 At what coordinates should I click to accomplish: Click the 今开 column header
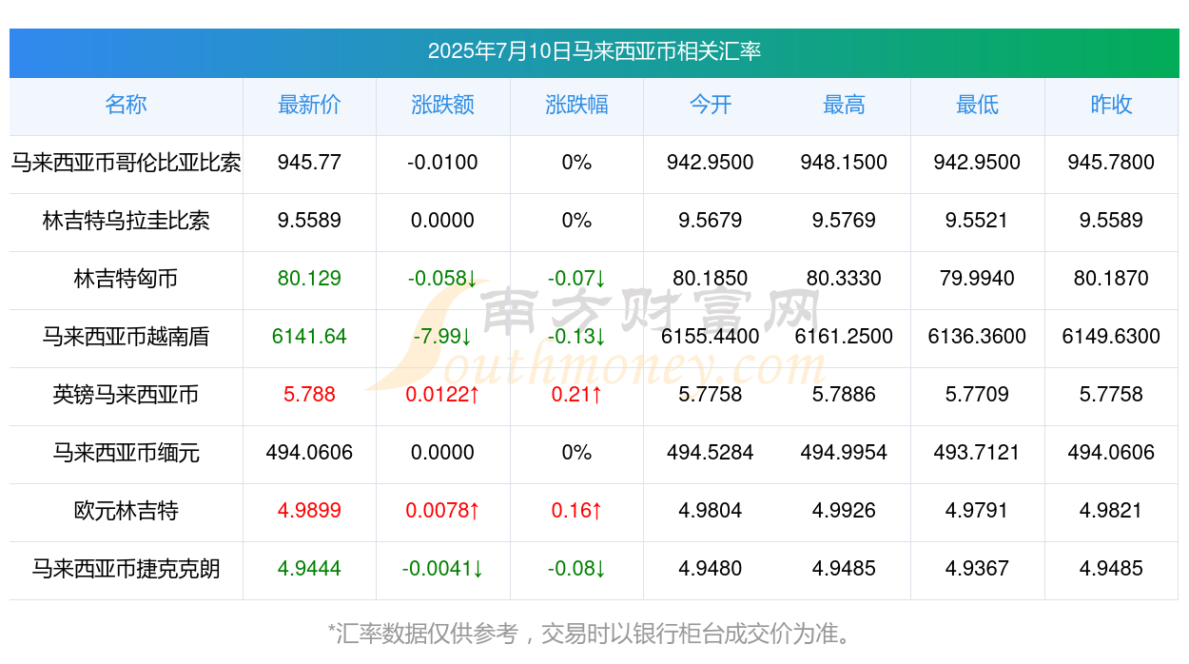coord(711,105)
